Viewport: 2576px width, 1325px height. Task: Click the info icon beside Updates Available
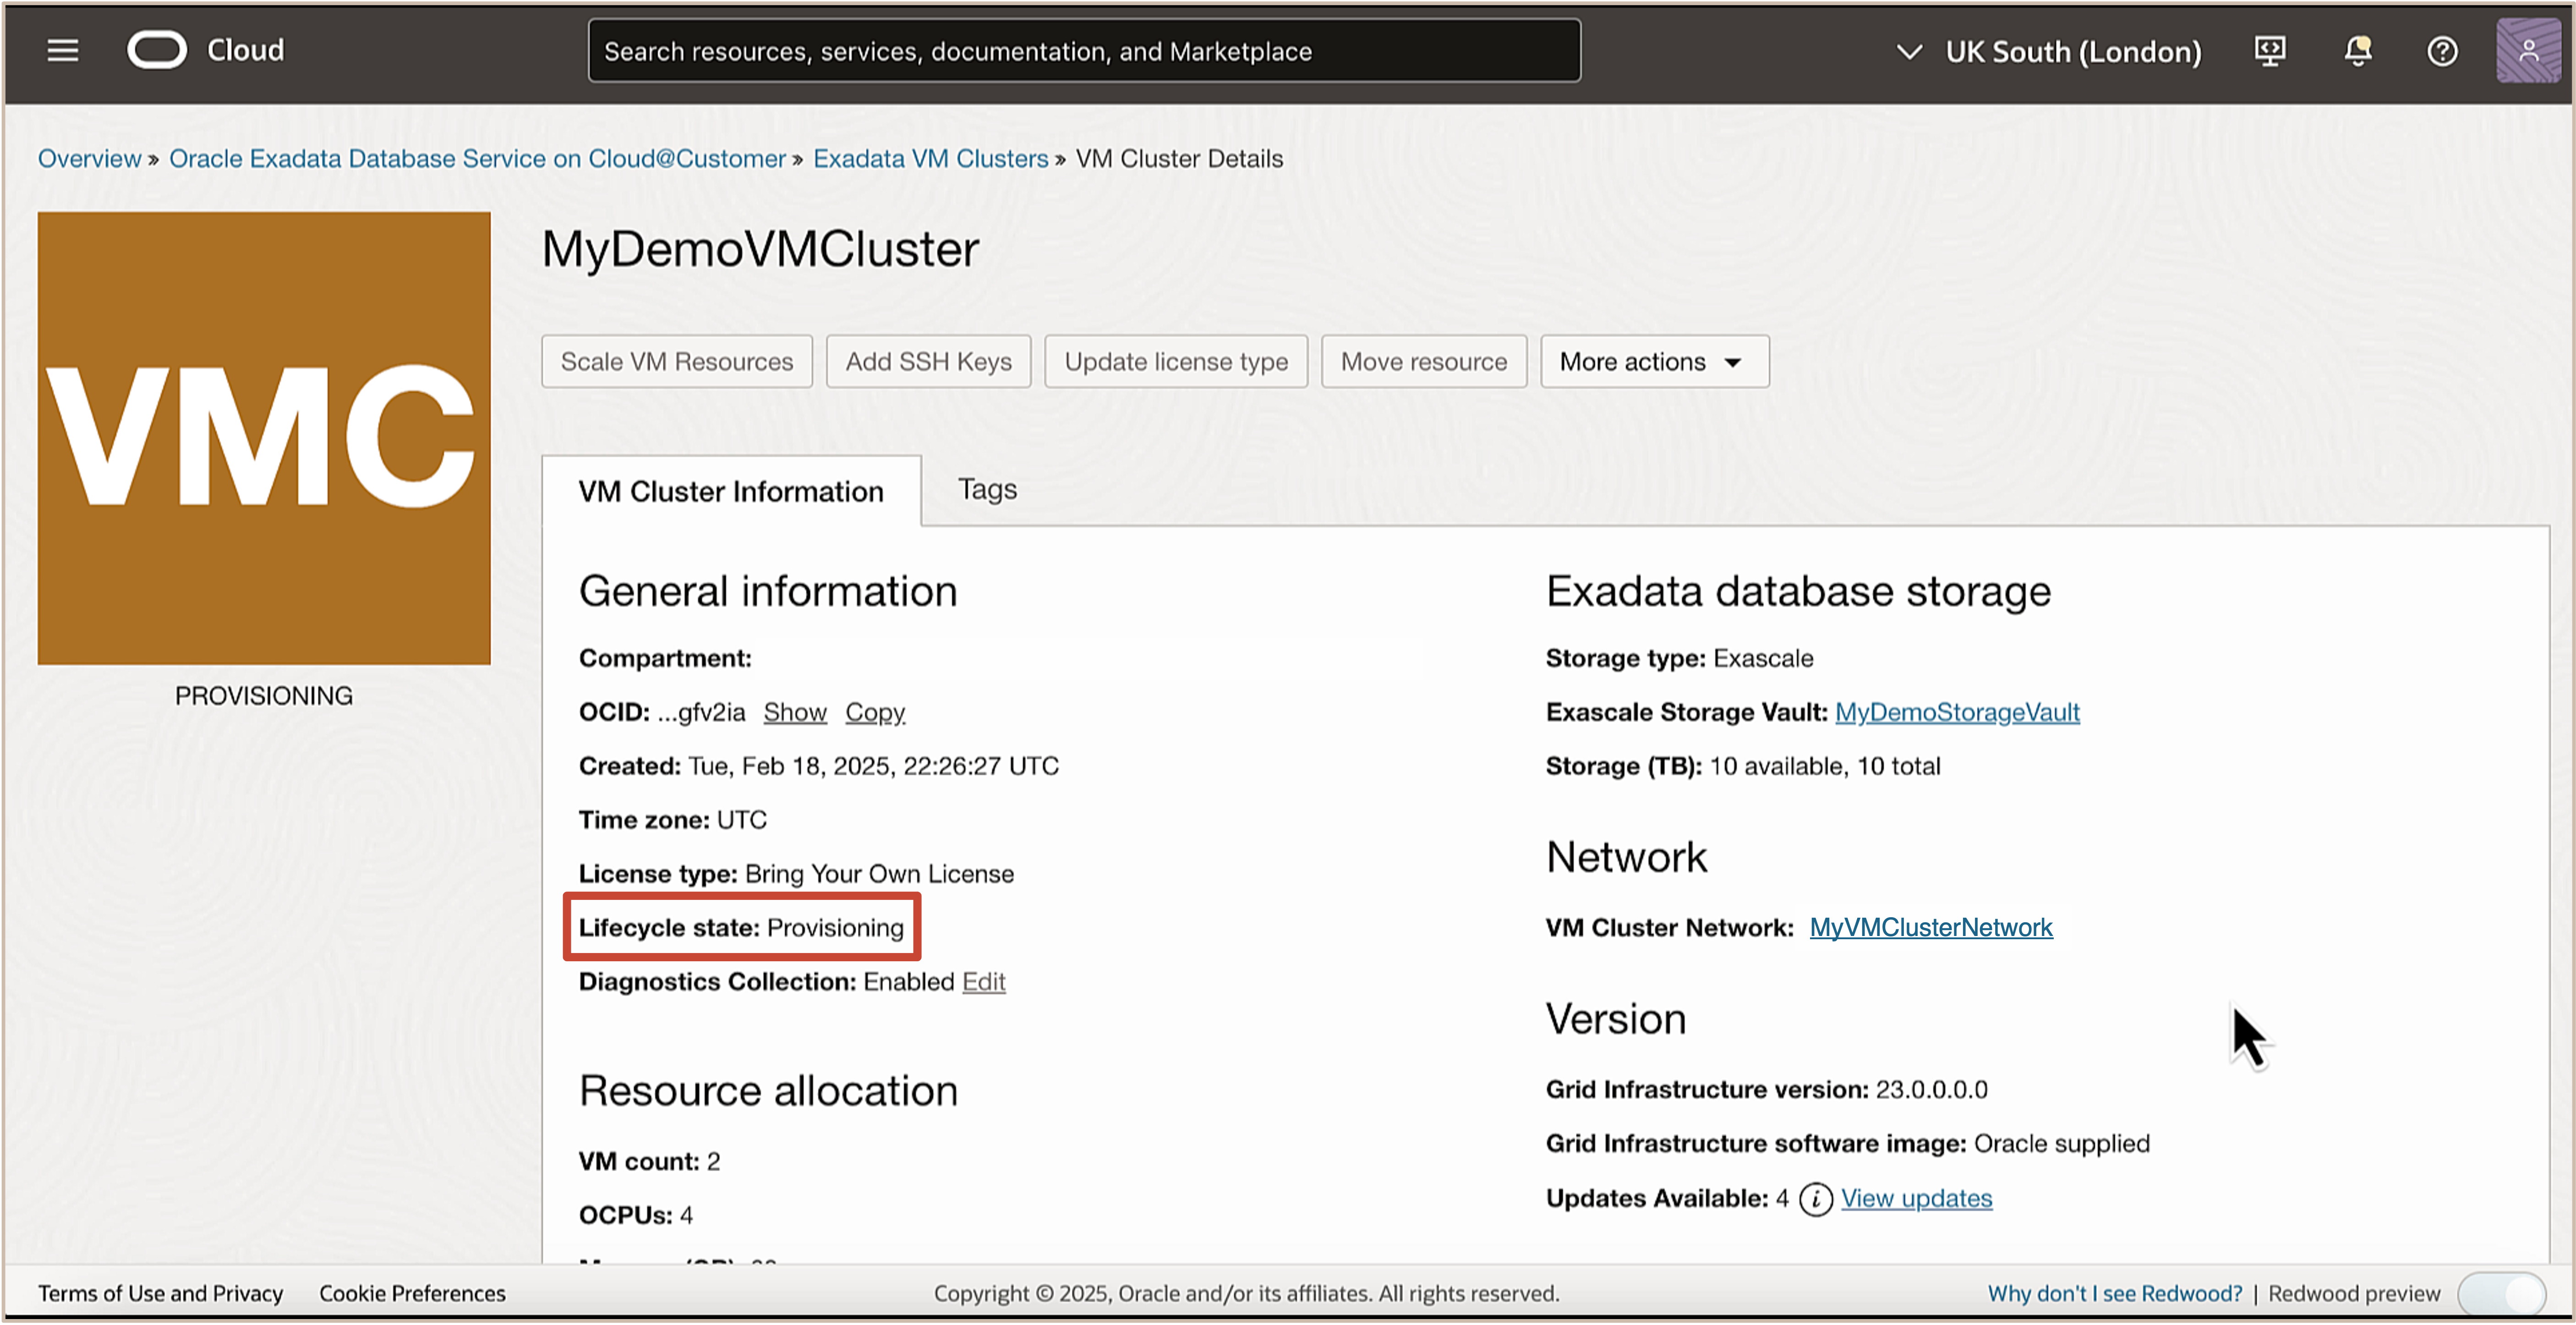(x=1815, y=1198)
